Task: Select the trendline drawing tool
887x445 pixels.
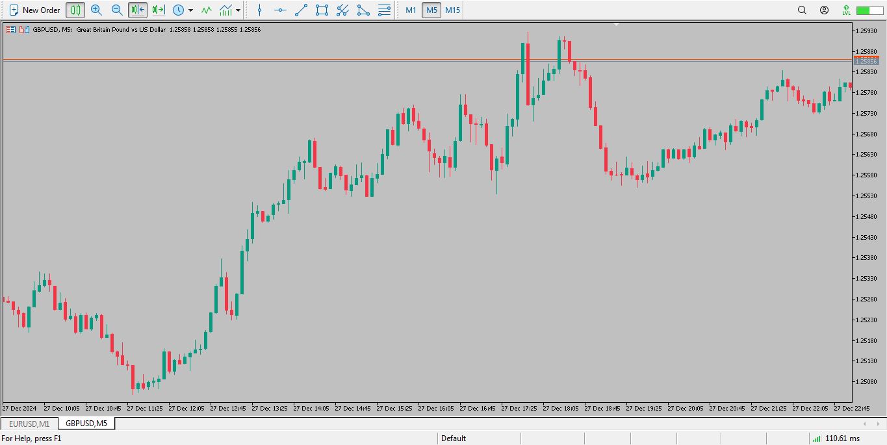Action: point(301,10)
